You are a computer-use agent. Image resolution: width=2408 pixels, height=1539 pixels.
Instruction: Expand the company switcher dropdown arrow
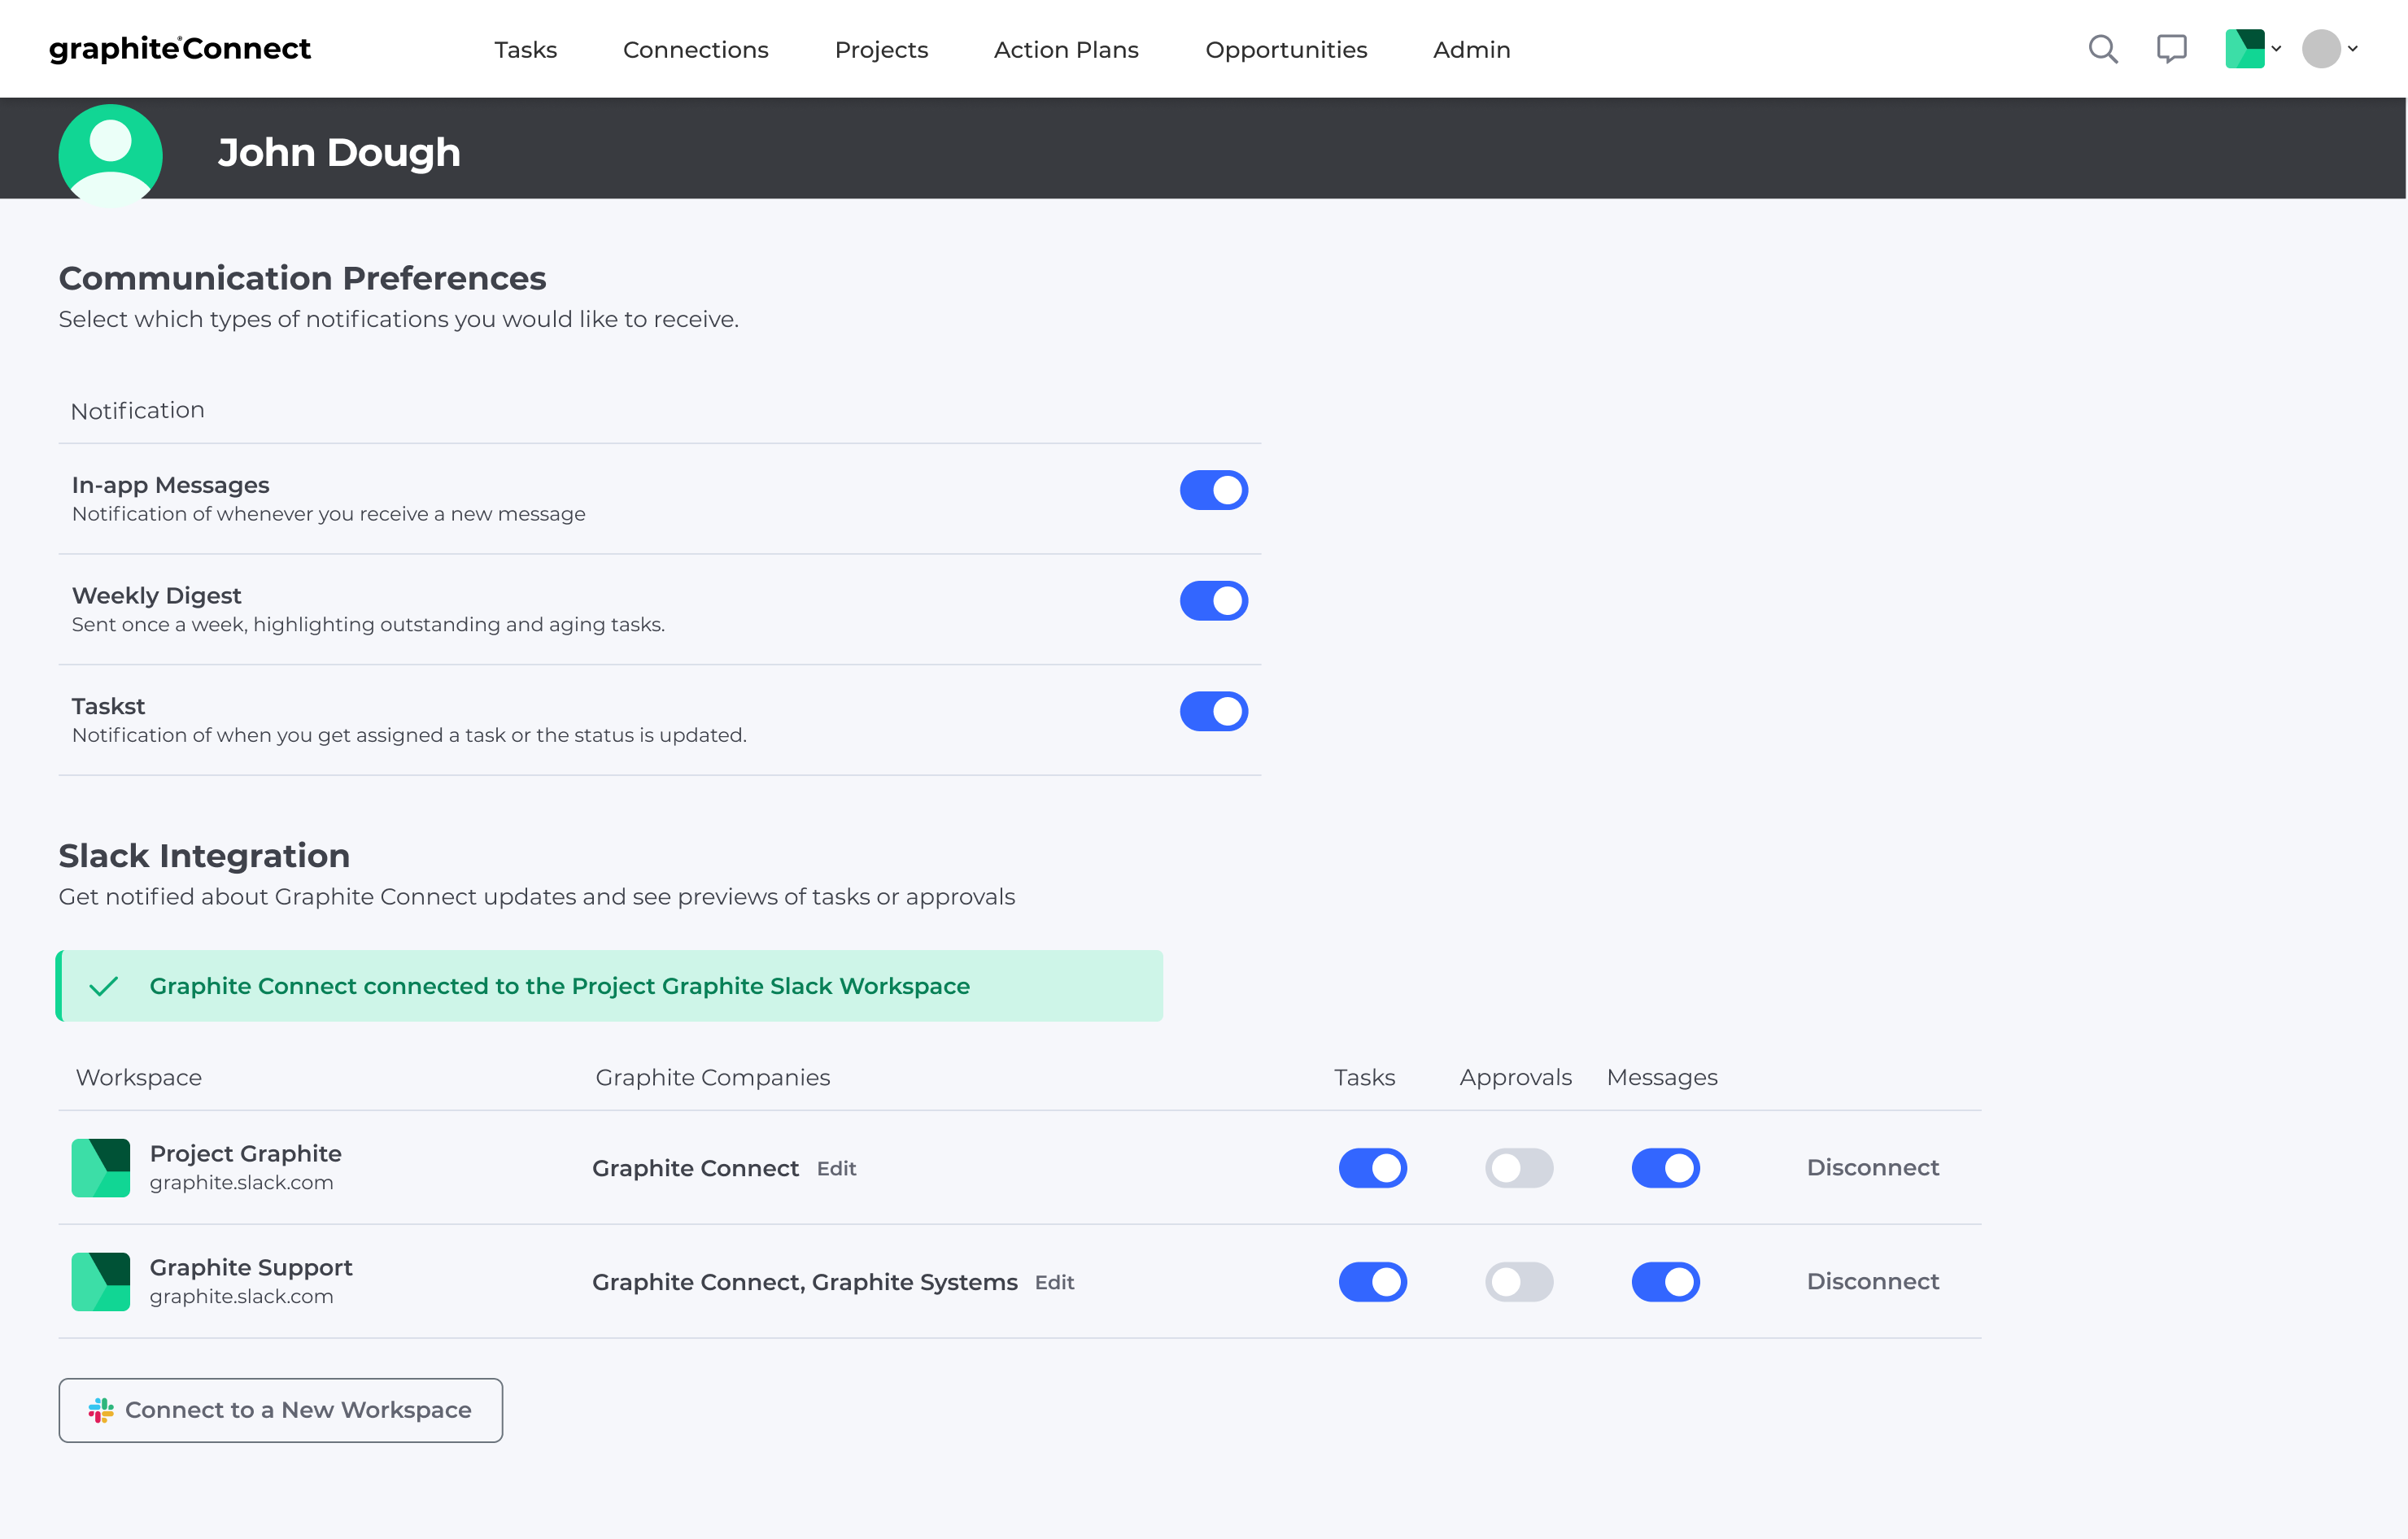[2276, 49]
